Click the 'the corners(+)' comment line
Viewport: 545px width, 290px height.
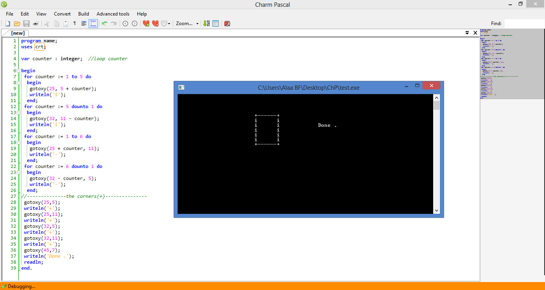(x=84, y=196)
